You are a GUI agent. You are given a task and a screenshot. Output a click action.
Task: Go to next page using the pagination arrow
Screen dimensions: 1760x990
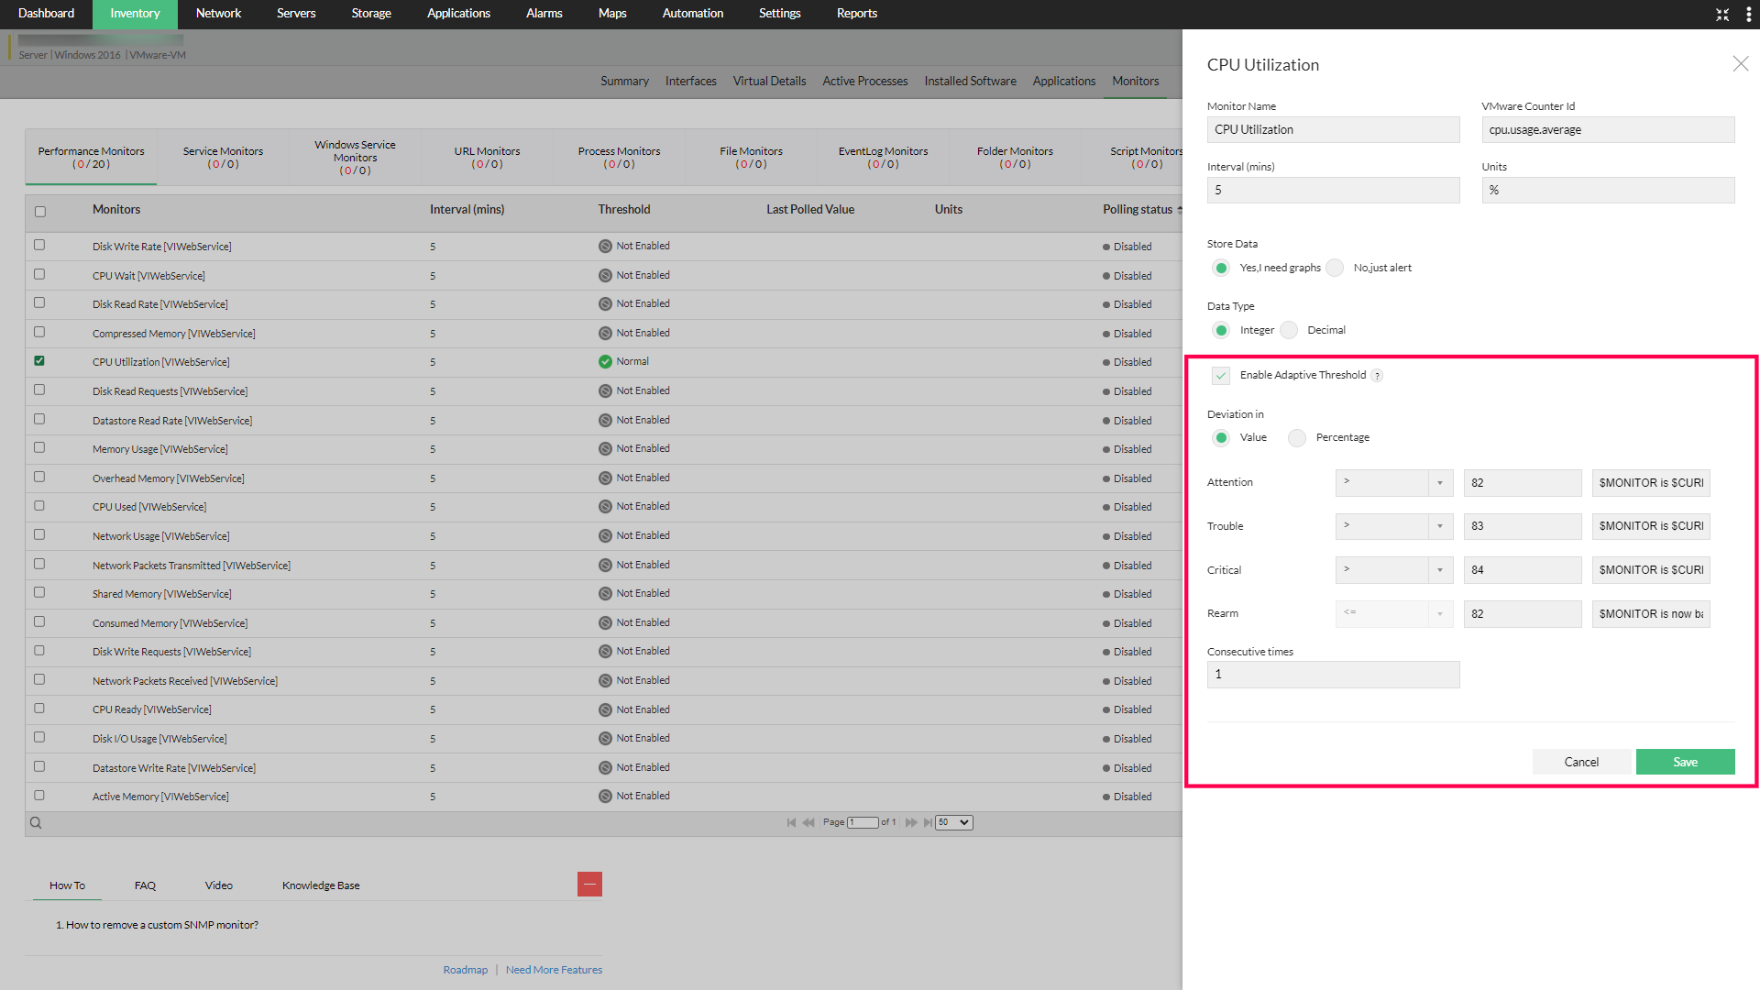[x=910, y=823]
